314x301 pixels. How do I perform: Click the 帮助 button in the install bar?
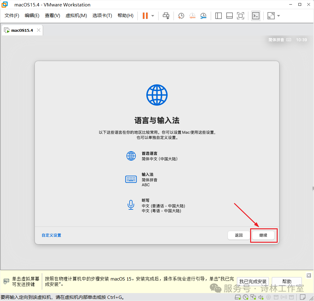[x=287, y=281]
